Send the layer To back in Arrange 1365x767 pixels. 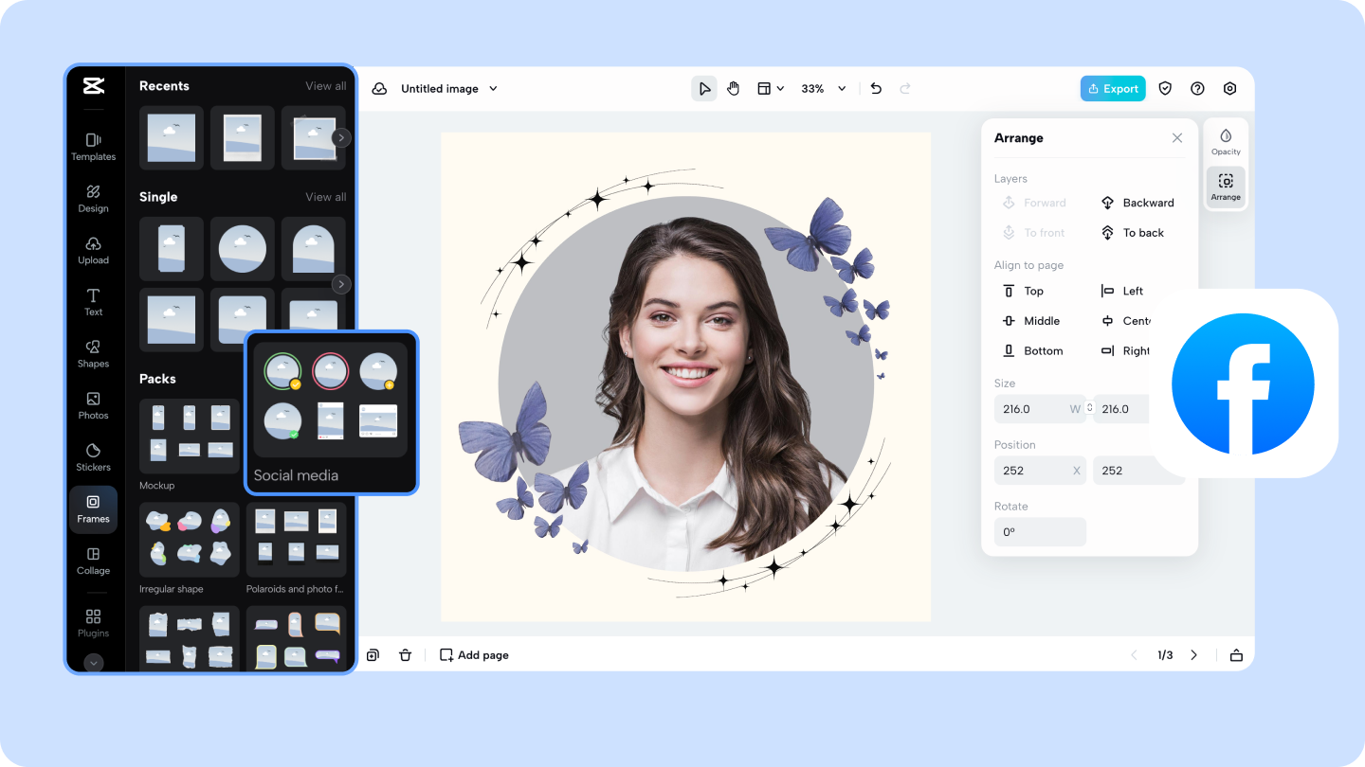(1134, 232)
